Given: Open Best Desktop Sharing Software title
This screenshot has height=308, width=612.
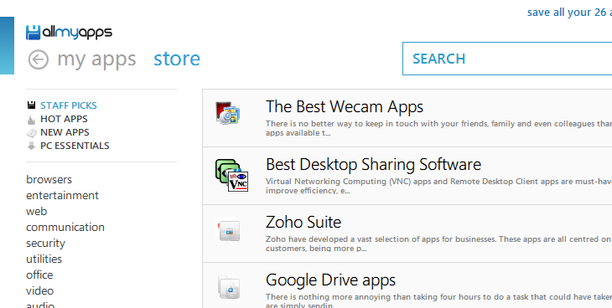Looking at the screenshot, I should pos(373,164).
